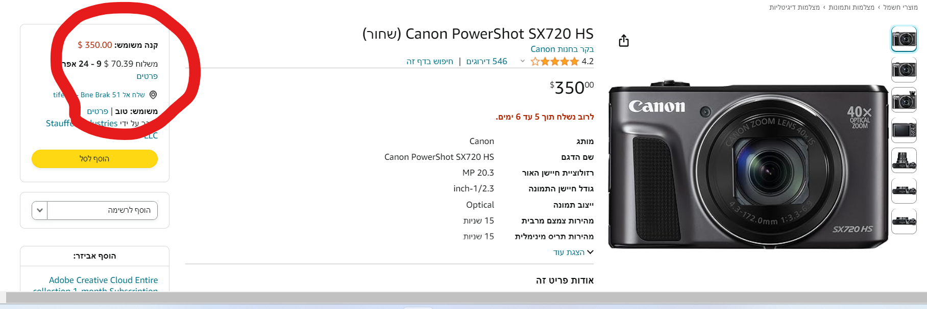Go to 'מצלמות ותמונות' breadcrumb

coord(851,7)
